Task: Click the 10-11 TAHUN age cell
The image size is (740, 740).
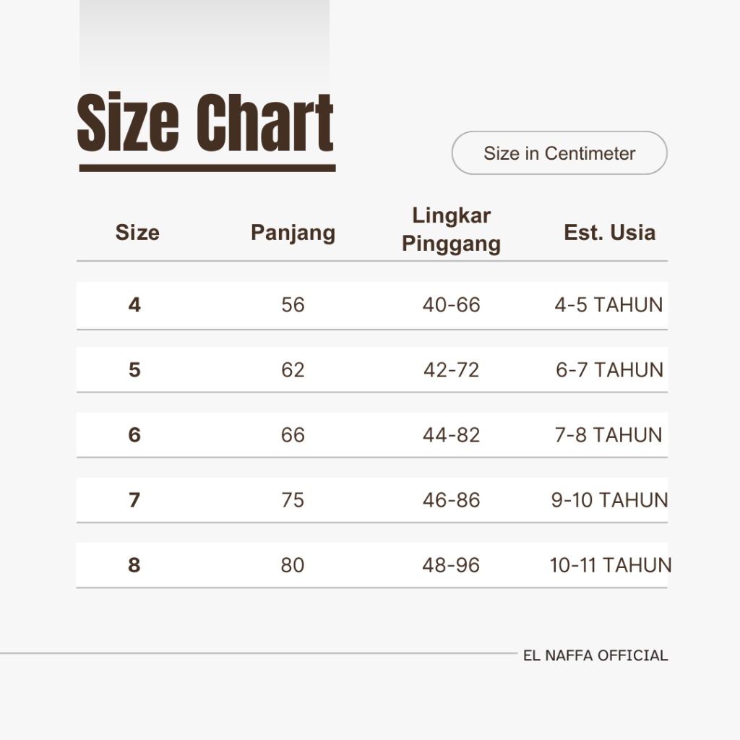Action: point(610,565)
